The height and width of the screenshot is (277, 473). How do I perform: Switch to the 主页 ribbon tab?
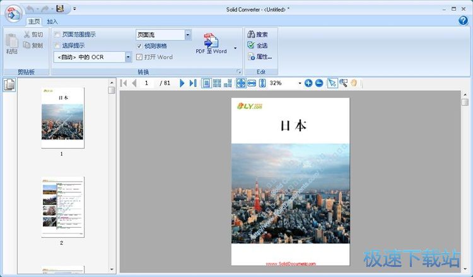(34, 21)
